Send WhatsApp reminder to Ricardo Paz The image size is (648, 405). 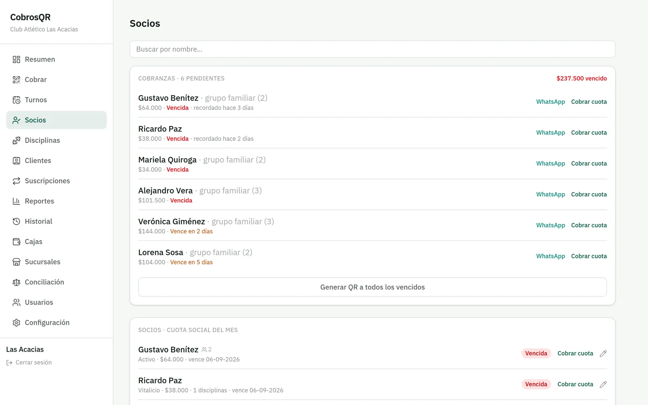(550, 132)
